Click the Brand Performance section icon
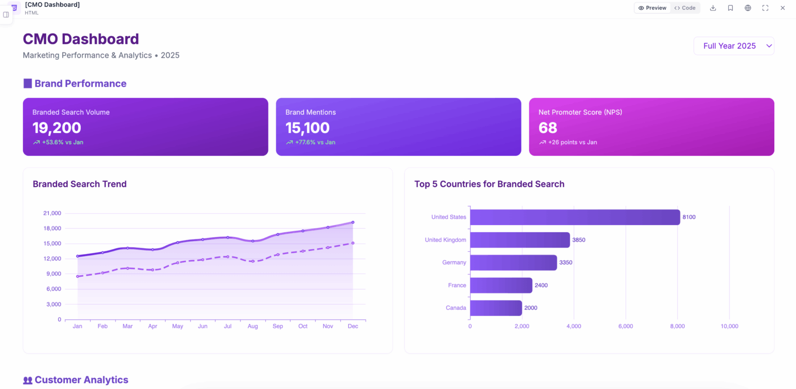The height and width of the screenshot is (389, 796). 27,83
